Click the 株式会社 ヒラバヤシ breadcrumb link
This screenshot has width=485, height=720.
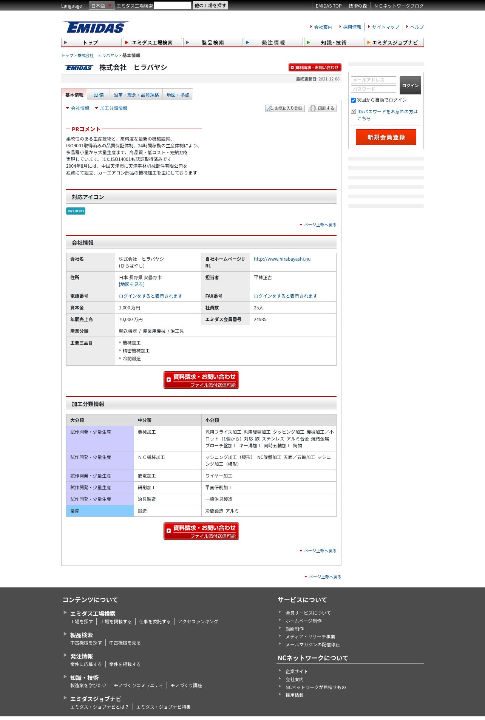pos(98,56)
